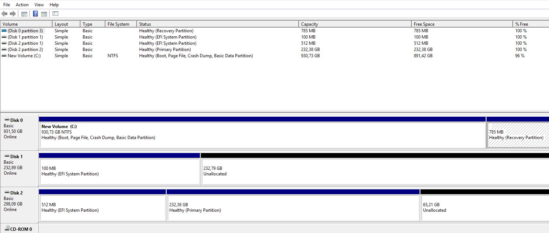Open the File menu

coord(6,4)
